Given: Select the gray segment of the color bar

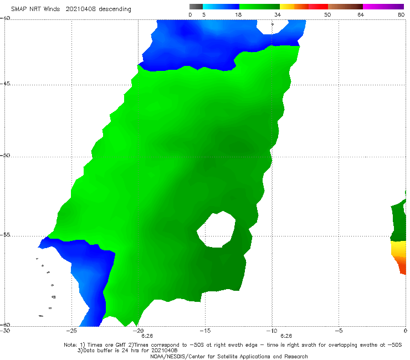Looking at the screenshot, I should coord(196,7).
